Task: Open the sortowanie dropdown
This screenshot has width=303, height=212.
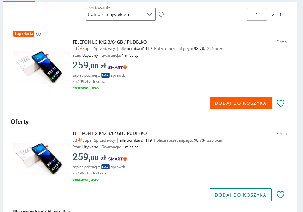Action: coord(121,14)
